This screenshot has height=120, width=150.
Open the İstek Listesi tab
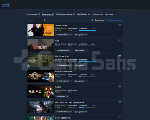point(109,14)
